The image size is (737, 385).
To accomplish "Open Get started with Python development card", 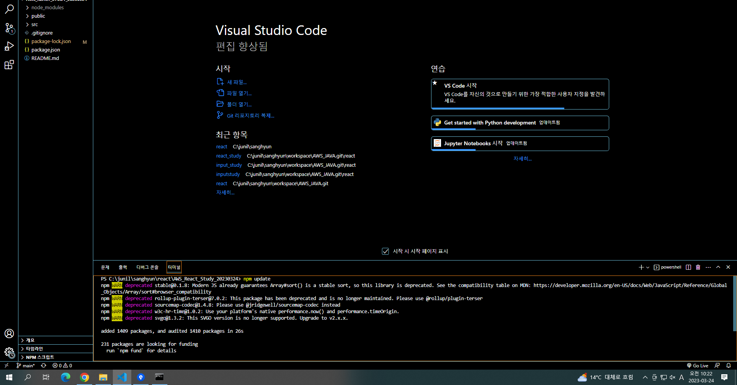I will 520,123.
